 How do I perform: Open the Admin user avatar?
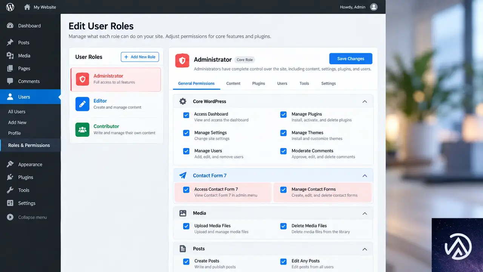tap(374, 7)
